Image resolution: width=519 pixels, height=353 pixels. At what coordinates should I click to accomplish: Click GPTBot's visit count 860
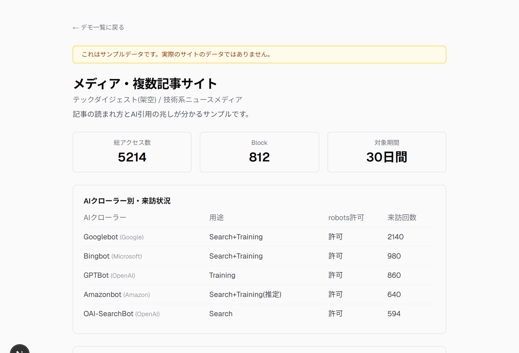(394, 275)
